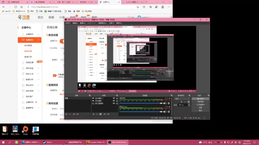
Task: Add a scene transition with the plus icon
Action: (x=182, y=102)
